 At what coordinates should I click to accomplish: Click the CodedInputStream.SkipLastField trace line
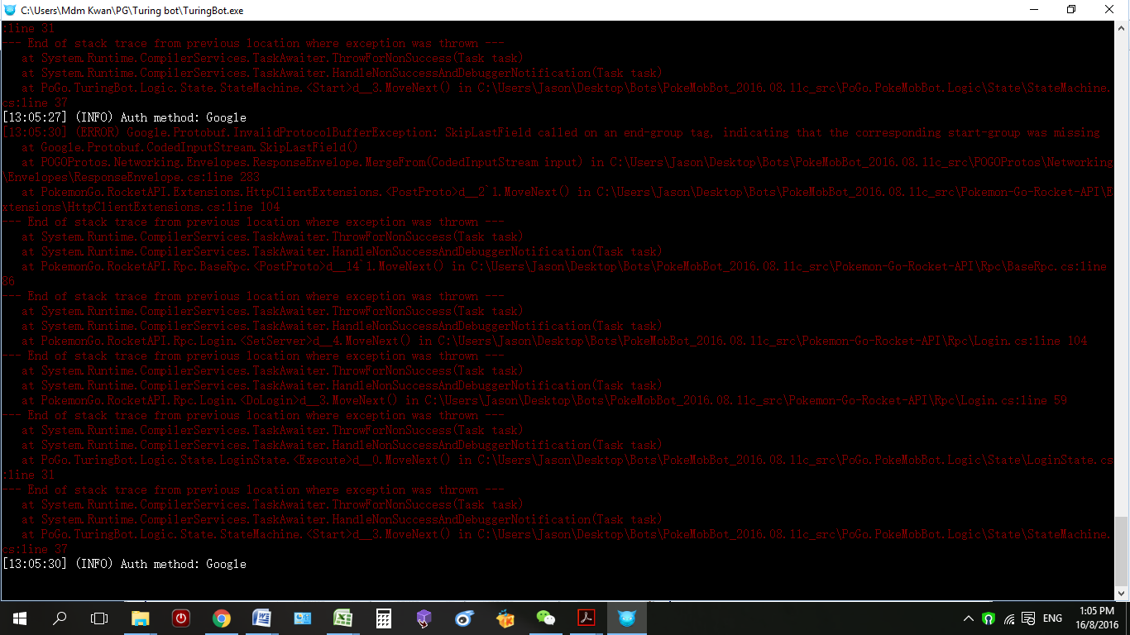pos(189,147)
